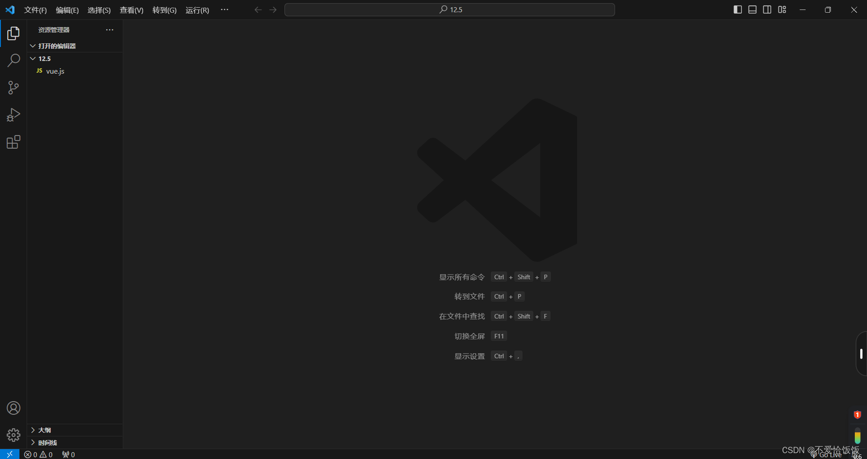This screenshot has height=459, width=867.
Task: Open the Explorer view in activity bar
Action: coord(14,33)
